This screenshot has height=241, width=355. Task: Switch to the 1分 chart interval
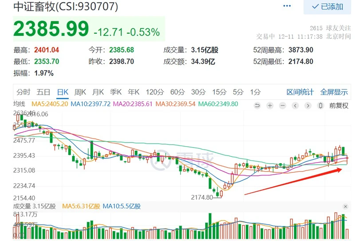point(256,92)
